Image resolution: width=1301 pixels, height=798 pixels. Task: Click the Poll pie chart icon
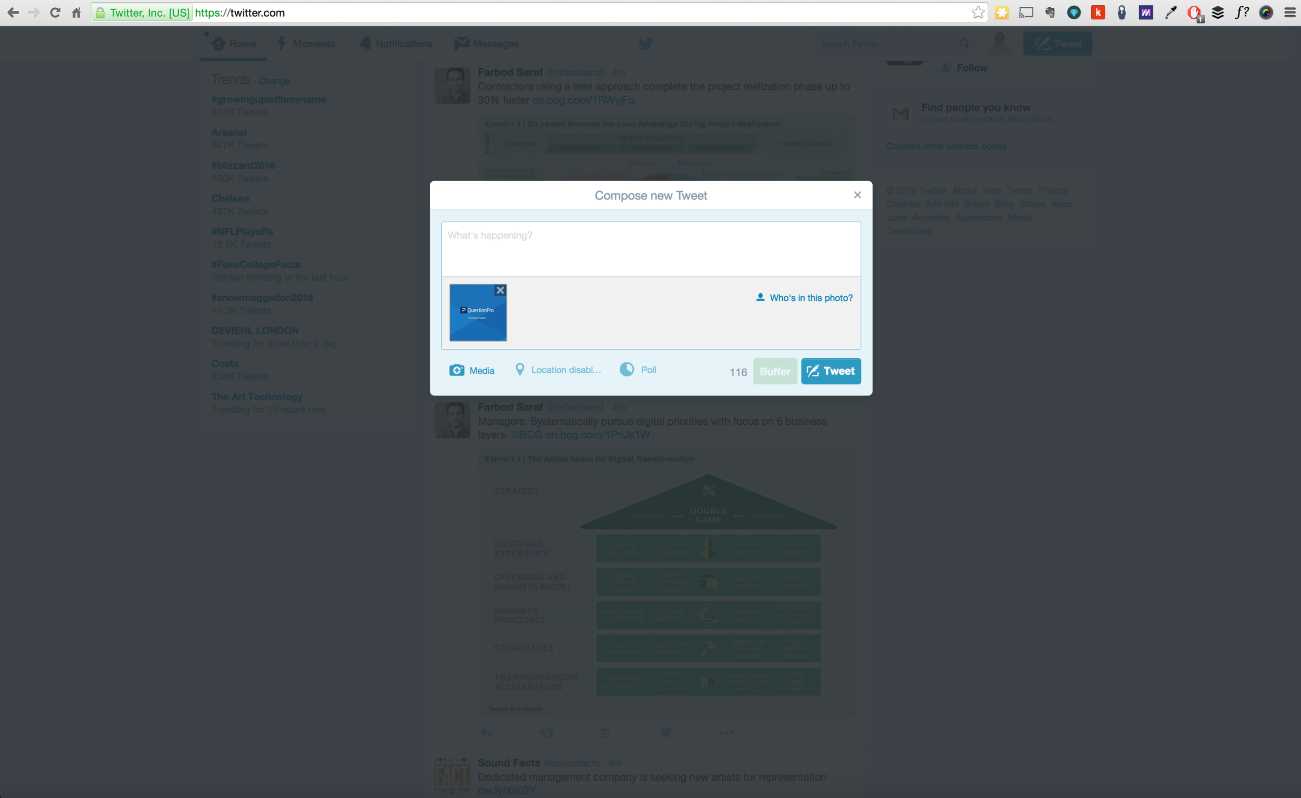coord(627,369)
